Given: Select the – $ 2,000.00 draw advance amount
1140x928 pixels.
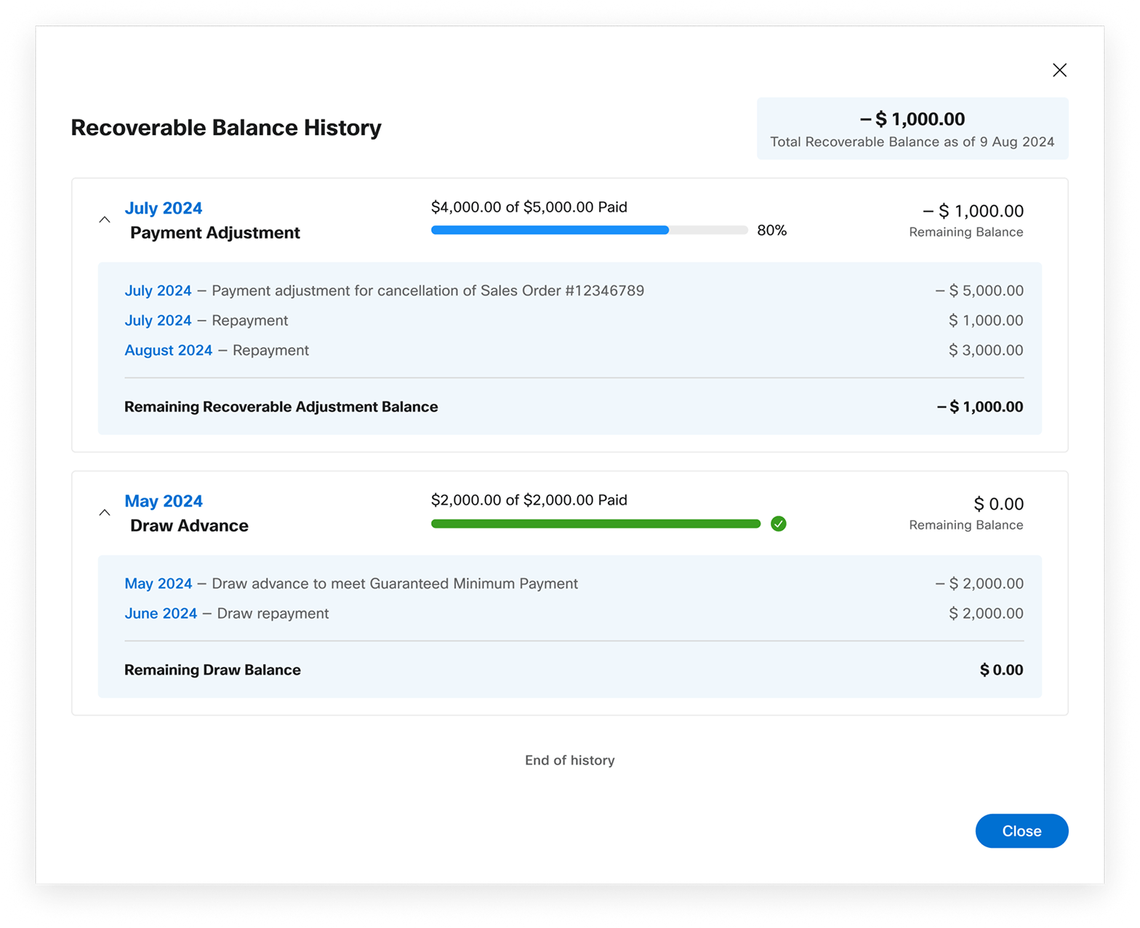Looking at the screenshot, I should click(x=979, y=583).
